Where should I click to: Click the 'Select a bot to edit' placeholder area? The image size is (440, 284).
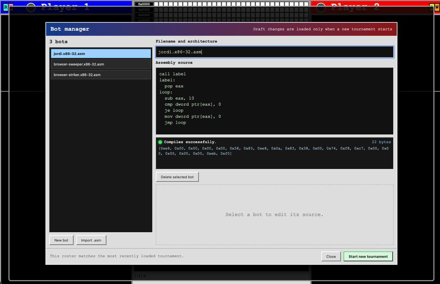tap(275, 215)
